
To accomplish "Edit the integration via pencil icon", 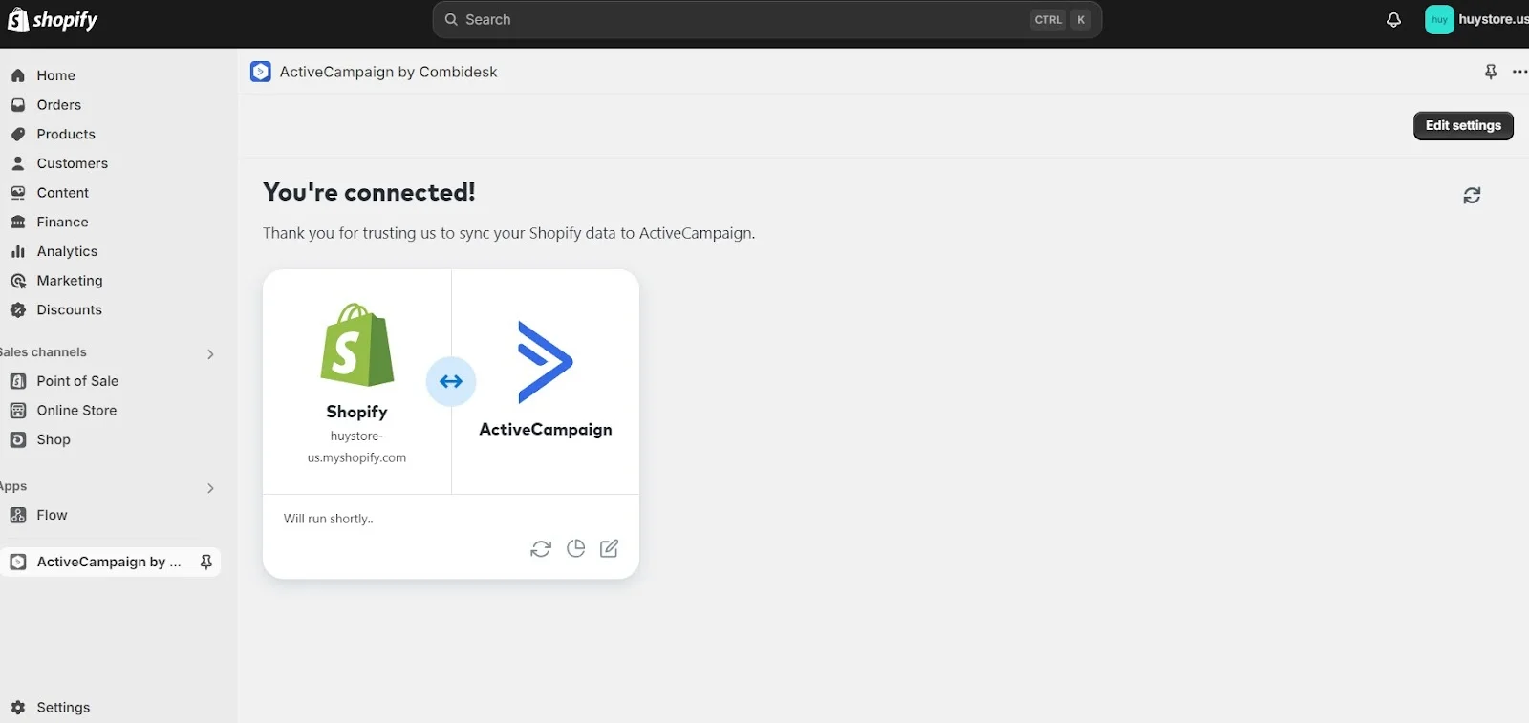I will pyautogui.click(x=609, y=548).
